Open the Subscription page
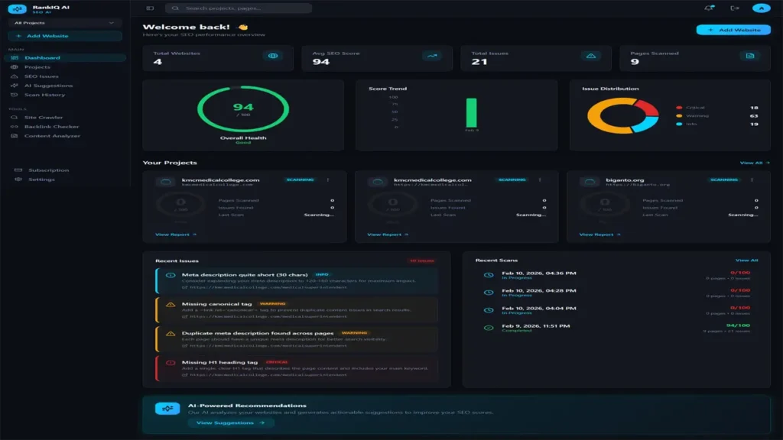783x440 pixels. [65, 170]
